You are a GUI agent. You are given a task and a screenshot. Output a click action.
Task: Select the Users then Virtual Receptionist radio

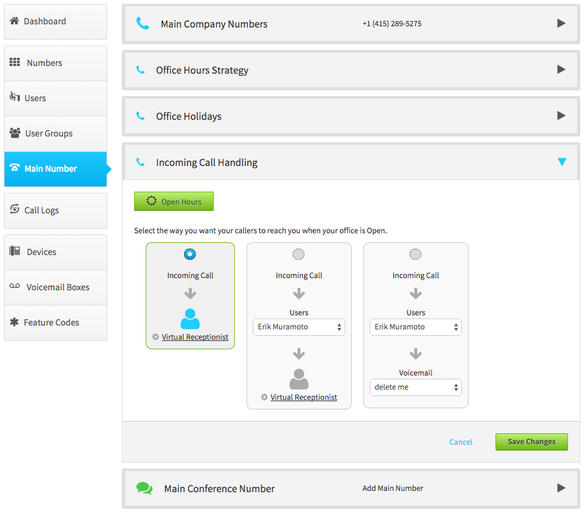point(298,254)
